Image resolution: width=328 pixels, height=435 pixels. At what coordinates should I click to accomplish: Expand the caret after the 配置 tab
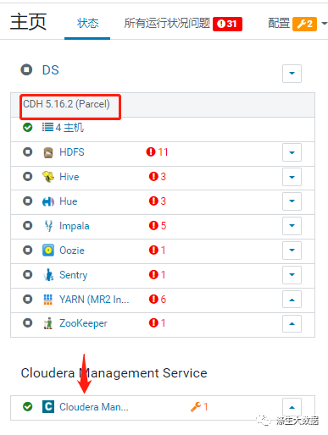point(325,24)
